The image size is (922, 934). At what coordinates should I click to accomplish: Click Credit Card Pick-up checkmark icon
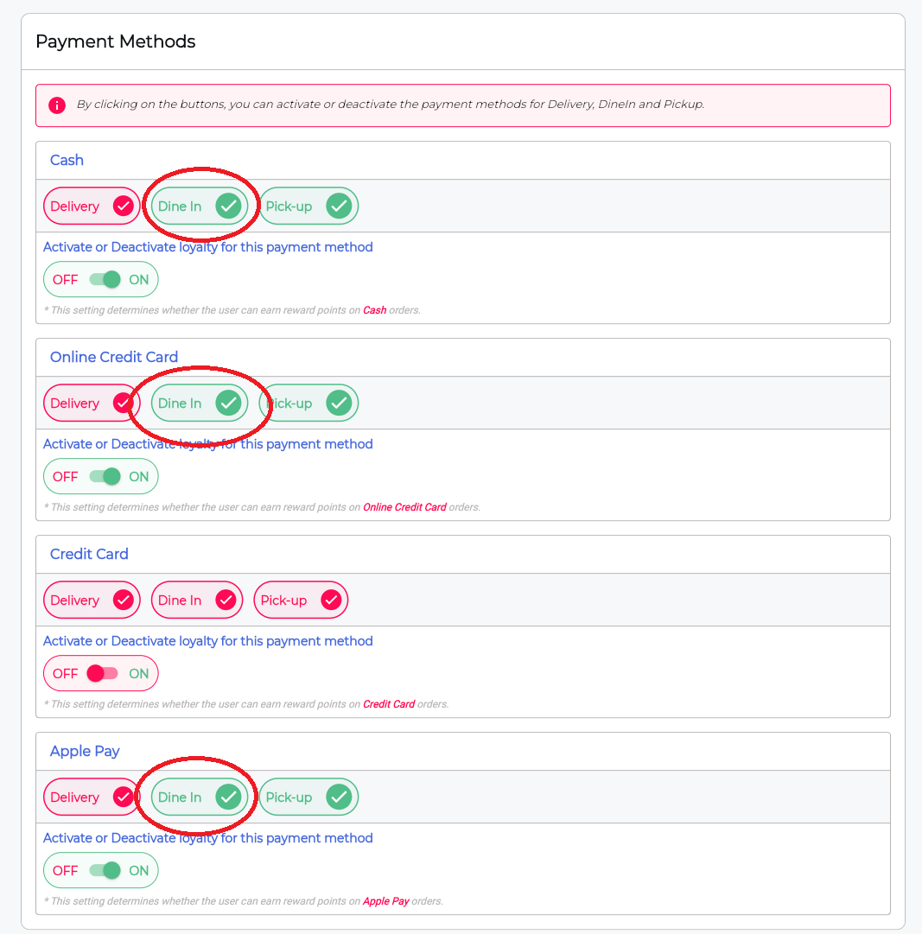(x=331, y=600)
